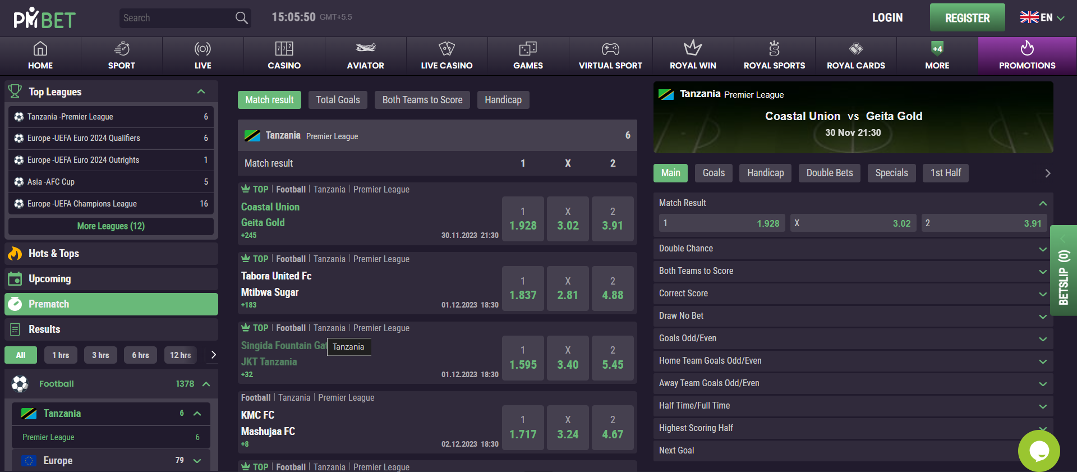Open the More menu with +4 badge

click(937, 56)
